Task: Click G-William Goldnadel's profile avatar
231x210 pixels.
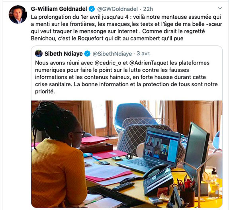Action: click(x=18, y=14)
